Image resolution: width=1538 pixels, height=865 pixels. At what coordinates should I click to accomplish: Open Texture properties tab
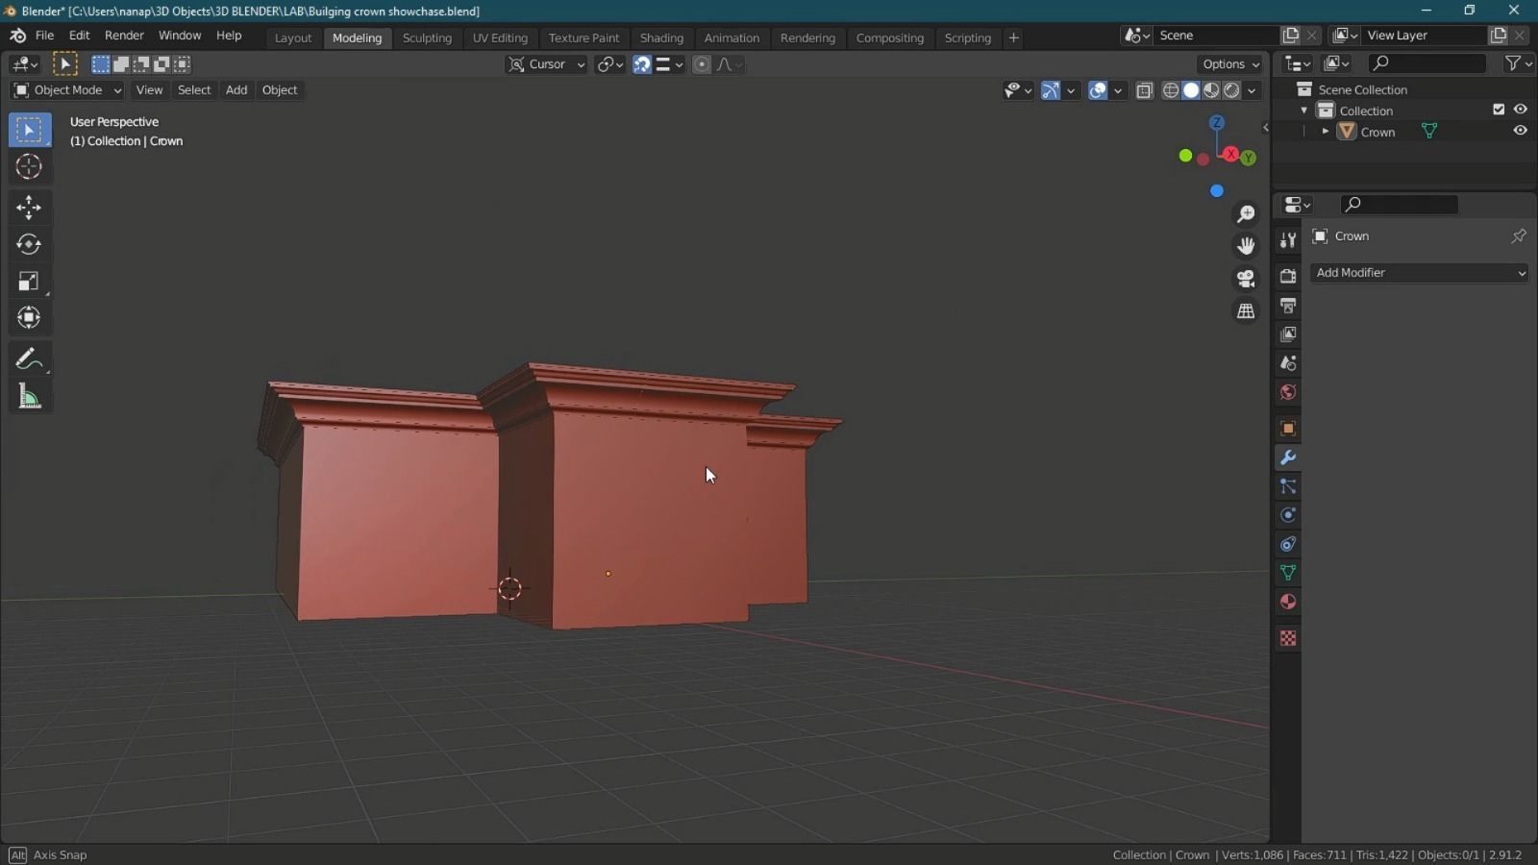click(1288, 638)
